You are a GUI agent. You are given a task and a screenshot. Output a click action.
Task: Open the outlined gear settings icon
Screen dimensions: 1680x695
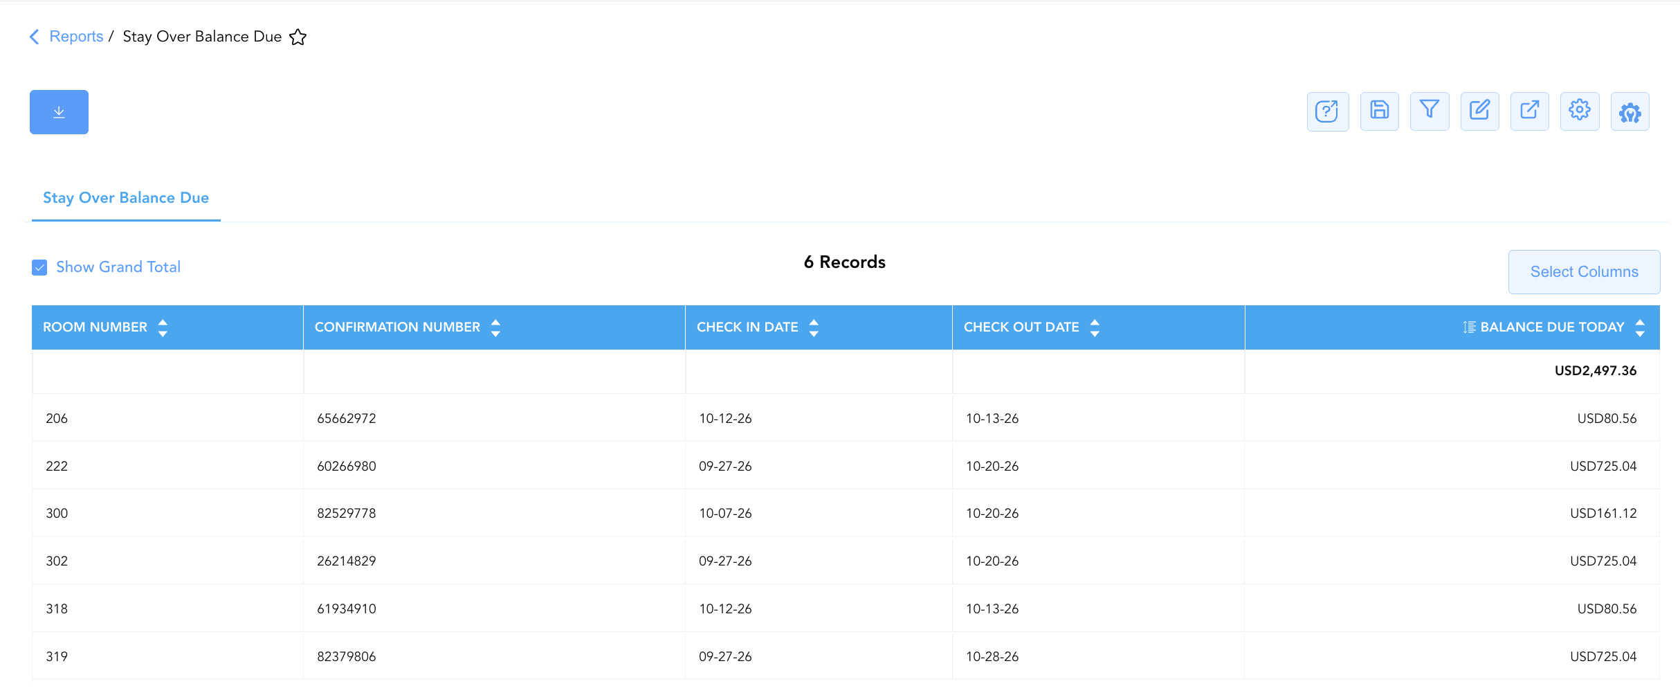(1580, 111)
